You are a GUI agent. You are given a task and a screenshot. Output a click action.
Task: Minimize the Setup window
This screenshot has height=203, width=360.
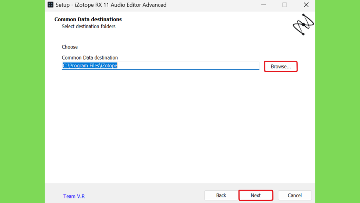(263, 5)
